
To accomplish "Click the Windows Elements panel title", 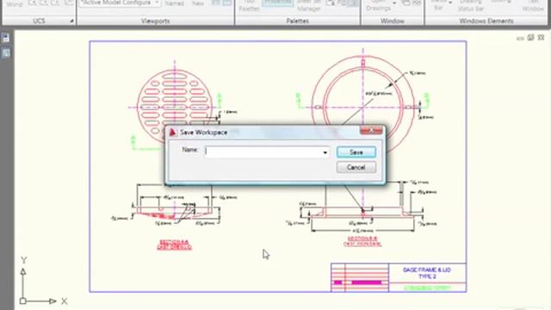I will [x=486, y=21].
